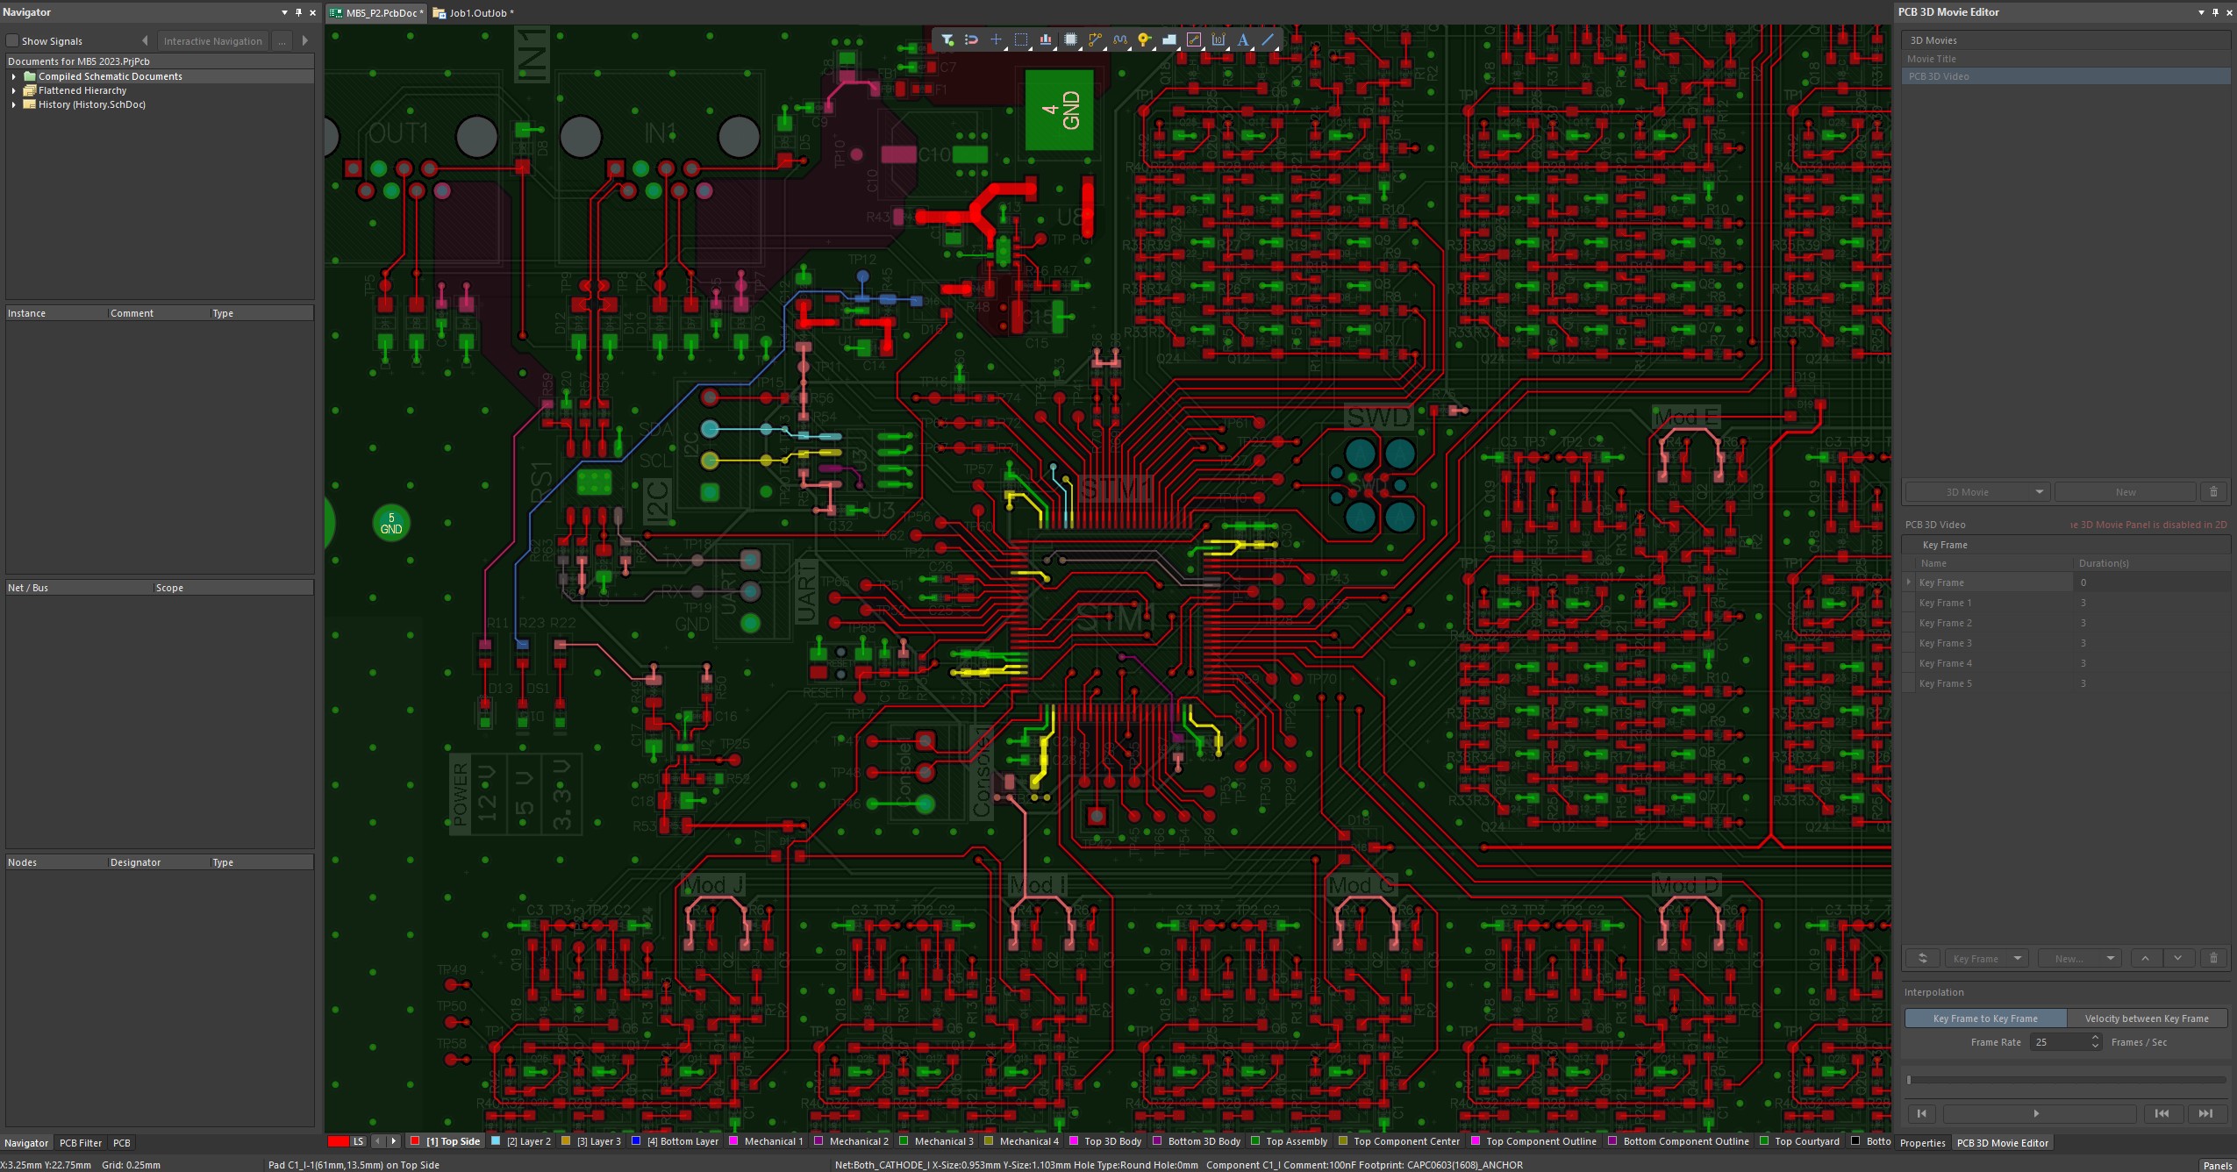Toggle Mechanical 1 layer color box

click(x=733, y=1141)
